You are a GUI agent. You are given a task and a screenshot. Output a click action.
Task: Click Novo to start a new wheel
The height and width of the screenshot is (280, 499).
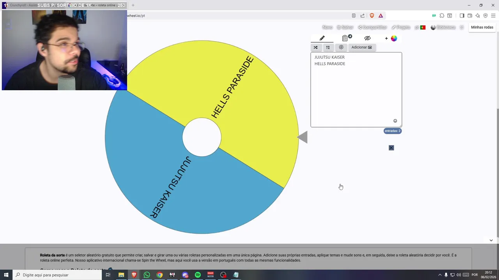[x=327, y=27]
